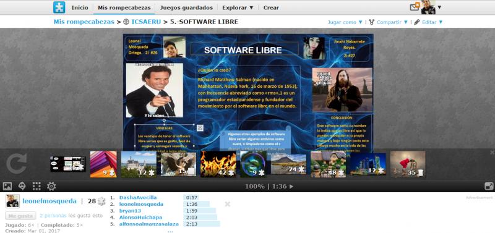The image size is (495, 233).
Task: Click the play arrow beside timer 1:36
Action: (x=291, y=186)
